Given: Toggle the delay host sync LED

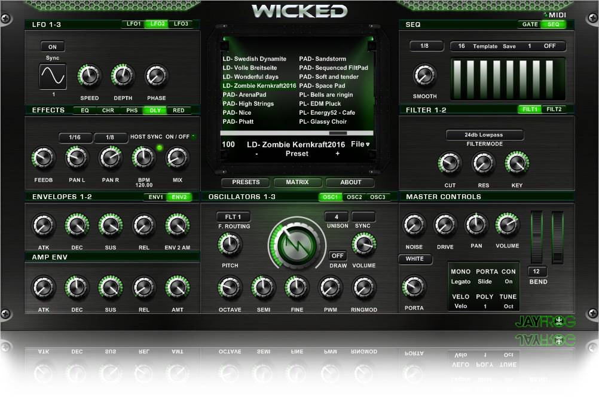Looking at the screenshot, I should click(160, 148).
